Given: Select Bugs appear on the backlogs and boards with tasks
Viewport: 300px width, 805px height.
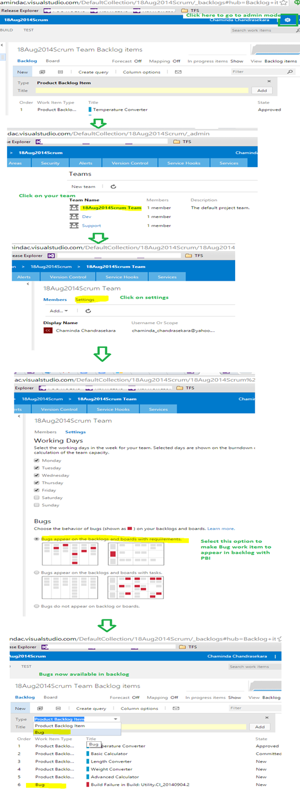Looking at the screenshot, I should [x=37, y=572].
